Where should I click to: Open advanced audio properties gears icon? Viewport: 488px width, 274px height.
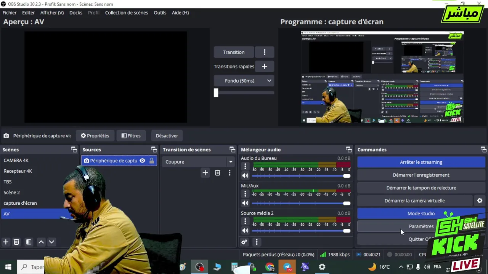244,242
